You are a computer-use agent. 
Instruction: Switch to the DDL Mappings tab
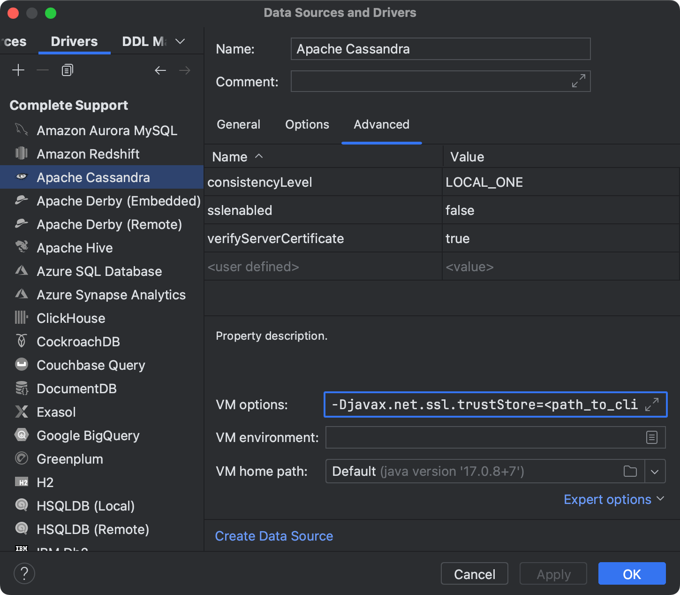(144, 41)
